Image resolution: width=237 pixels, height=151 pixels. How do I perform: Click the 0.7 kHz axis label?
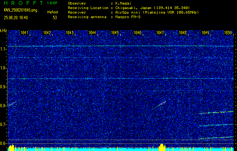click(x=3, y=125)
